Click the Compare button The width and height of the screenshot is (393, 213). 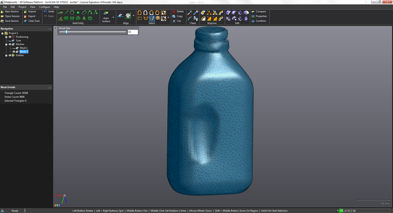click(x=259, y=11)
